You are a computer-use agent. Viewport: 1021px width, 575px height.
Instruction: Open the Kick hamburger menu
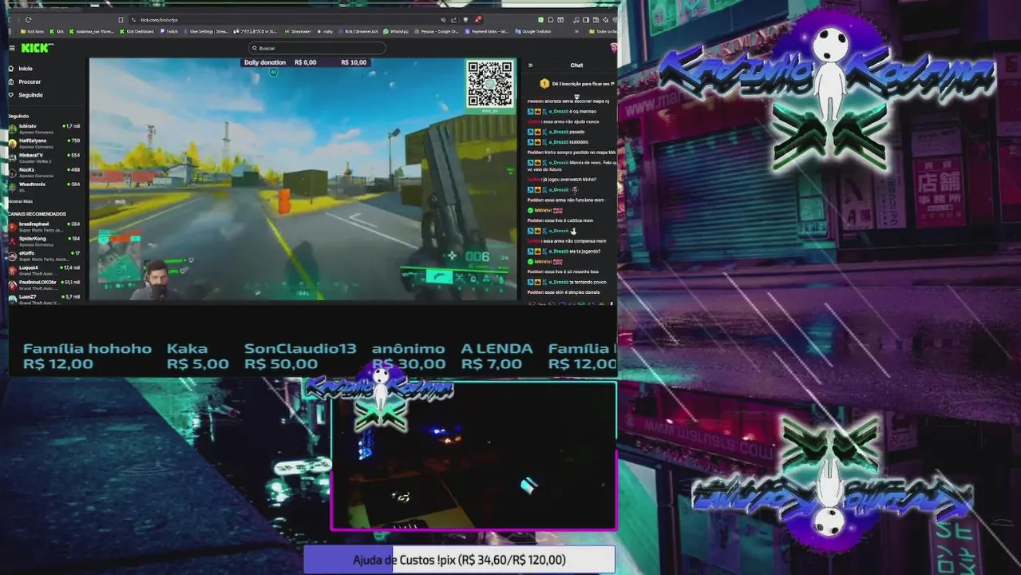[x=12, y=48]
